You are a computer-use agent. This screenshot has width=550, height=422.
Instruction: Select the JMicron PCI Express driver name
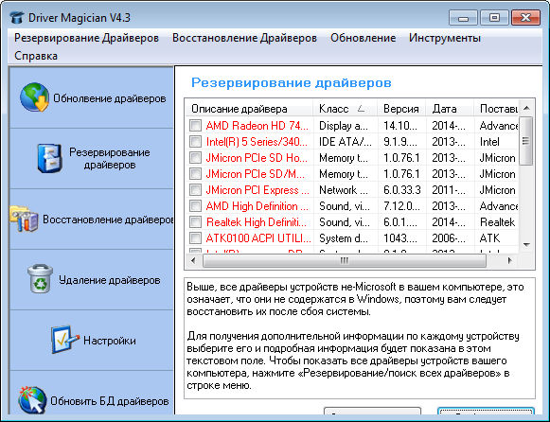point(257,190)
